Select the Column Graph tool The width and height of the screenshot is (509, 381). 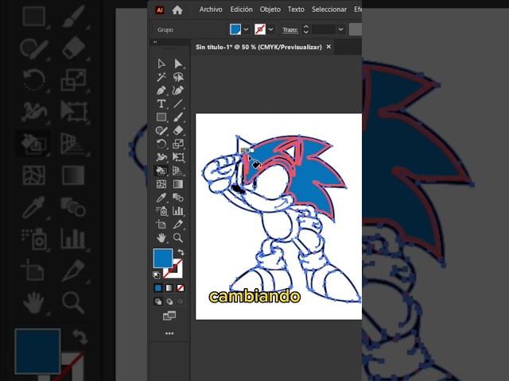click(x=178, y=211)
